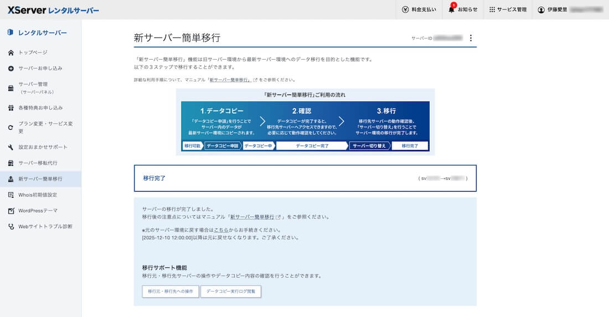The height and width of the screenshot is (317, 609).
Task: Open Webサイトトラブル診断 in sidebar
Action: pyautogui.click(x=45, y=226)
